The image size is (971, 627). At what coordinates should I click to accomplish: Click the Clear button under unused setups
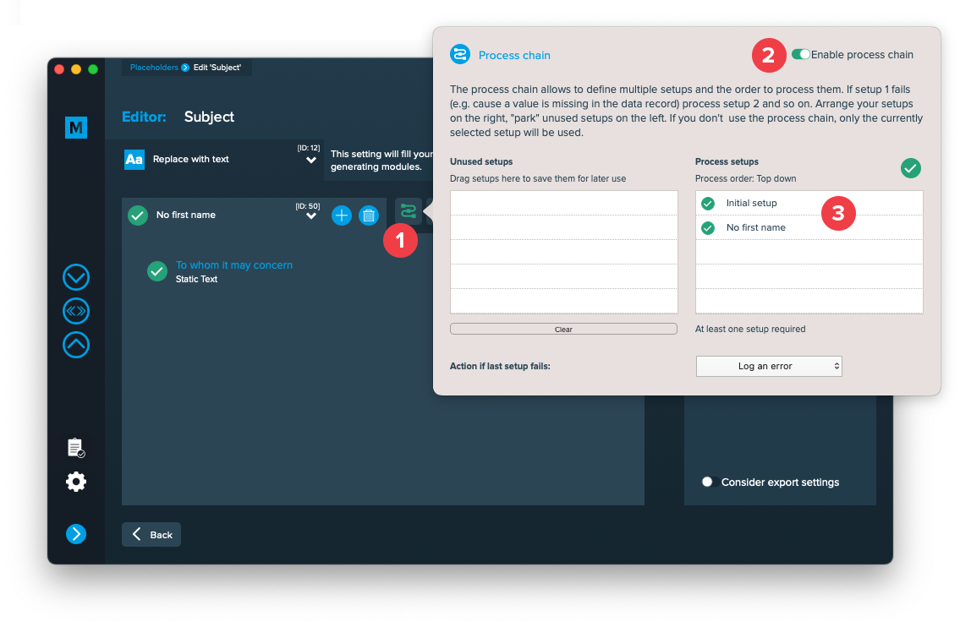pyautogui.click(x=563, y=330)
